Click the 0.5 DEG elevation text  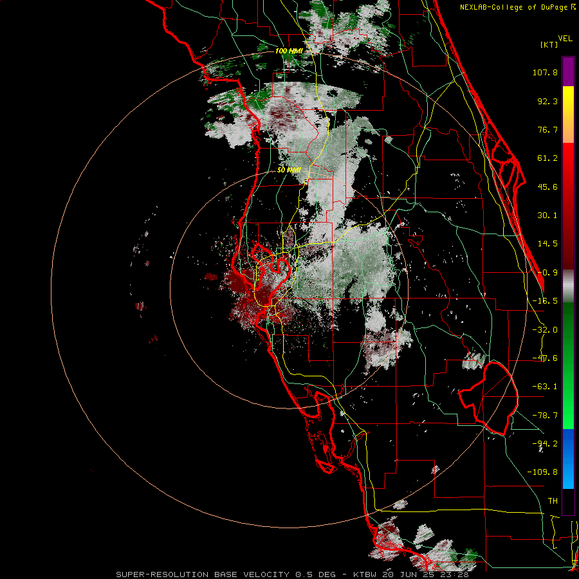tap(315, 574)
